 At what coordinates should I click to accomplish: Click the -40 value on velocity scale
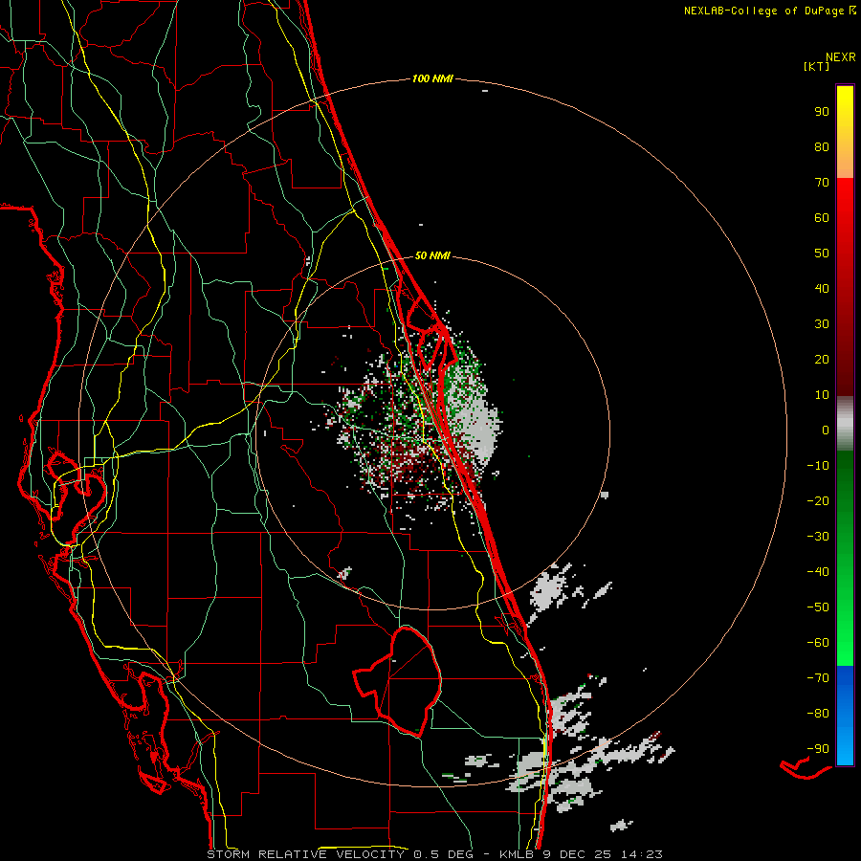[x=818, y=572]
